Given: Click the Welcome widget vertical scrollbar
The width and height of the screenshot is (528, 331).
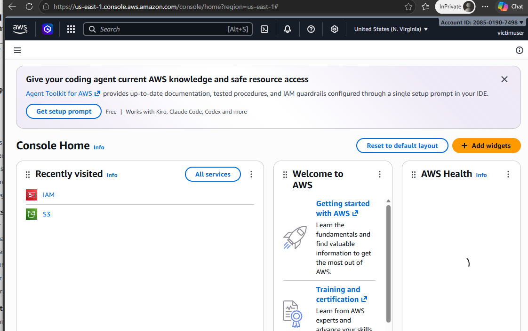Looking at the screenshot, I should [388, 264].
